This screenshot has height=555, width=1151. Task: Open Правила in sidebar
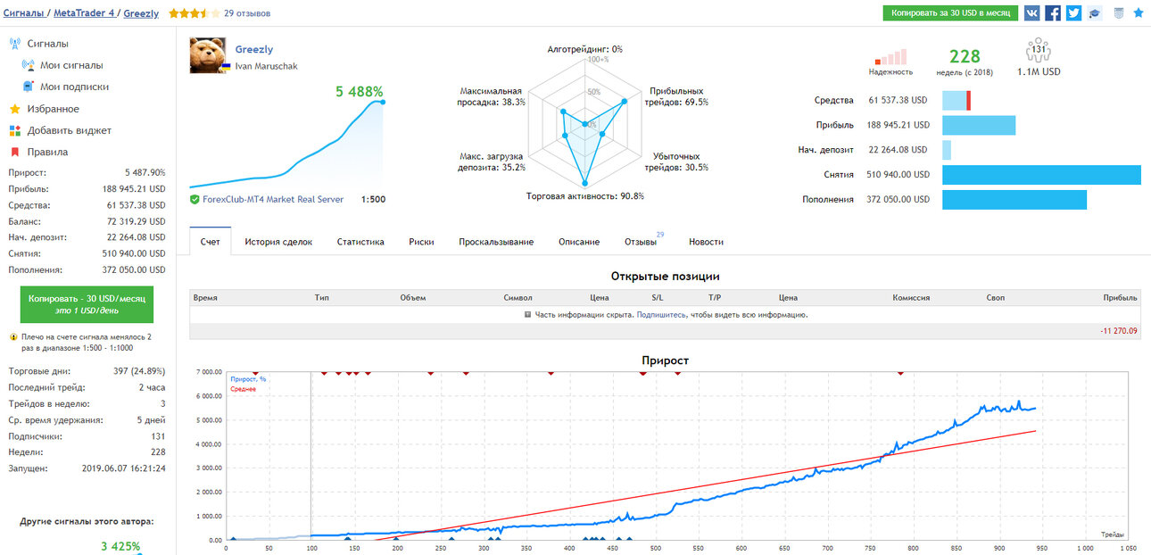(48, 152)
